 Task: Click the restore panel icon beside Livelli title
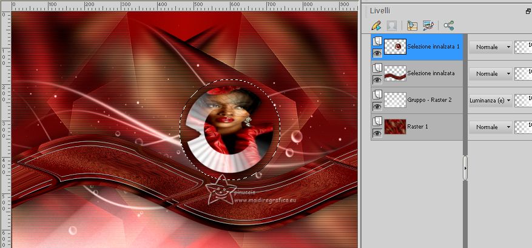point(528,11)
